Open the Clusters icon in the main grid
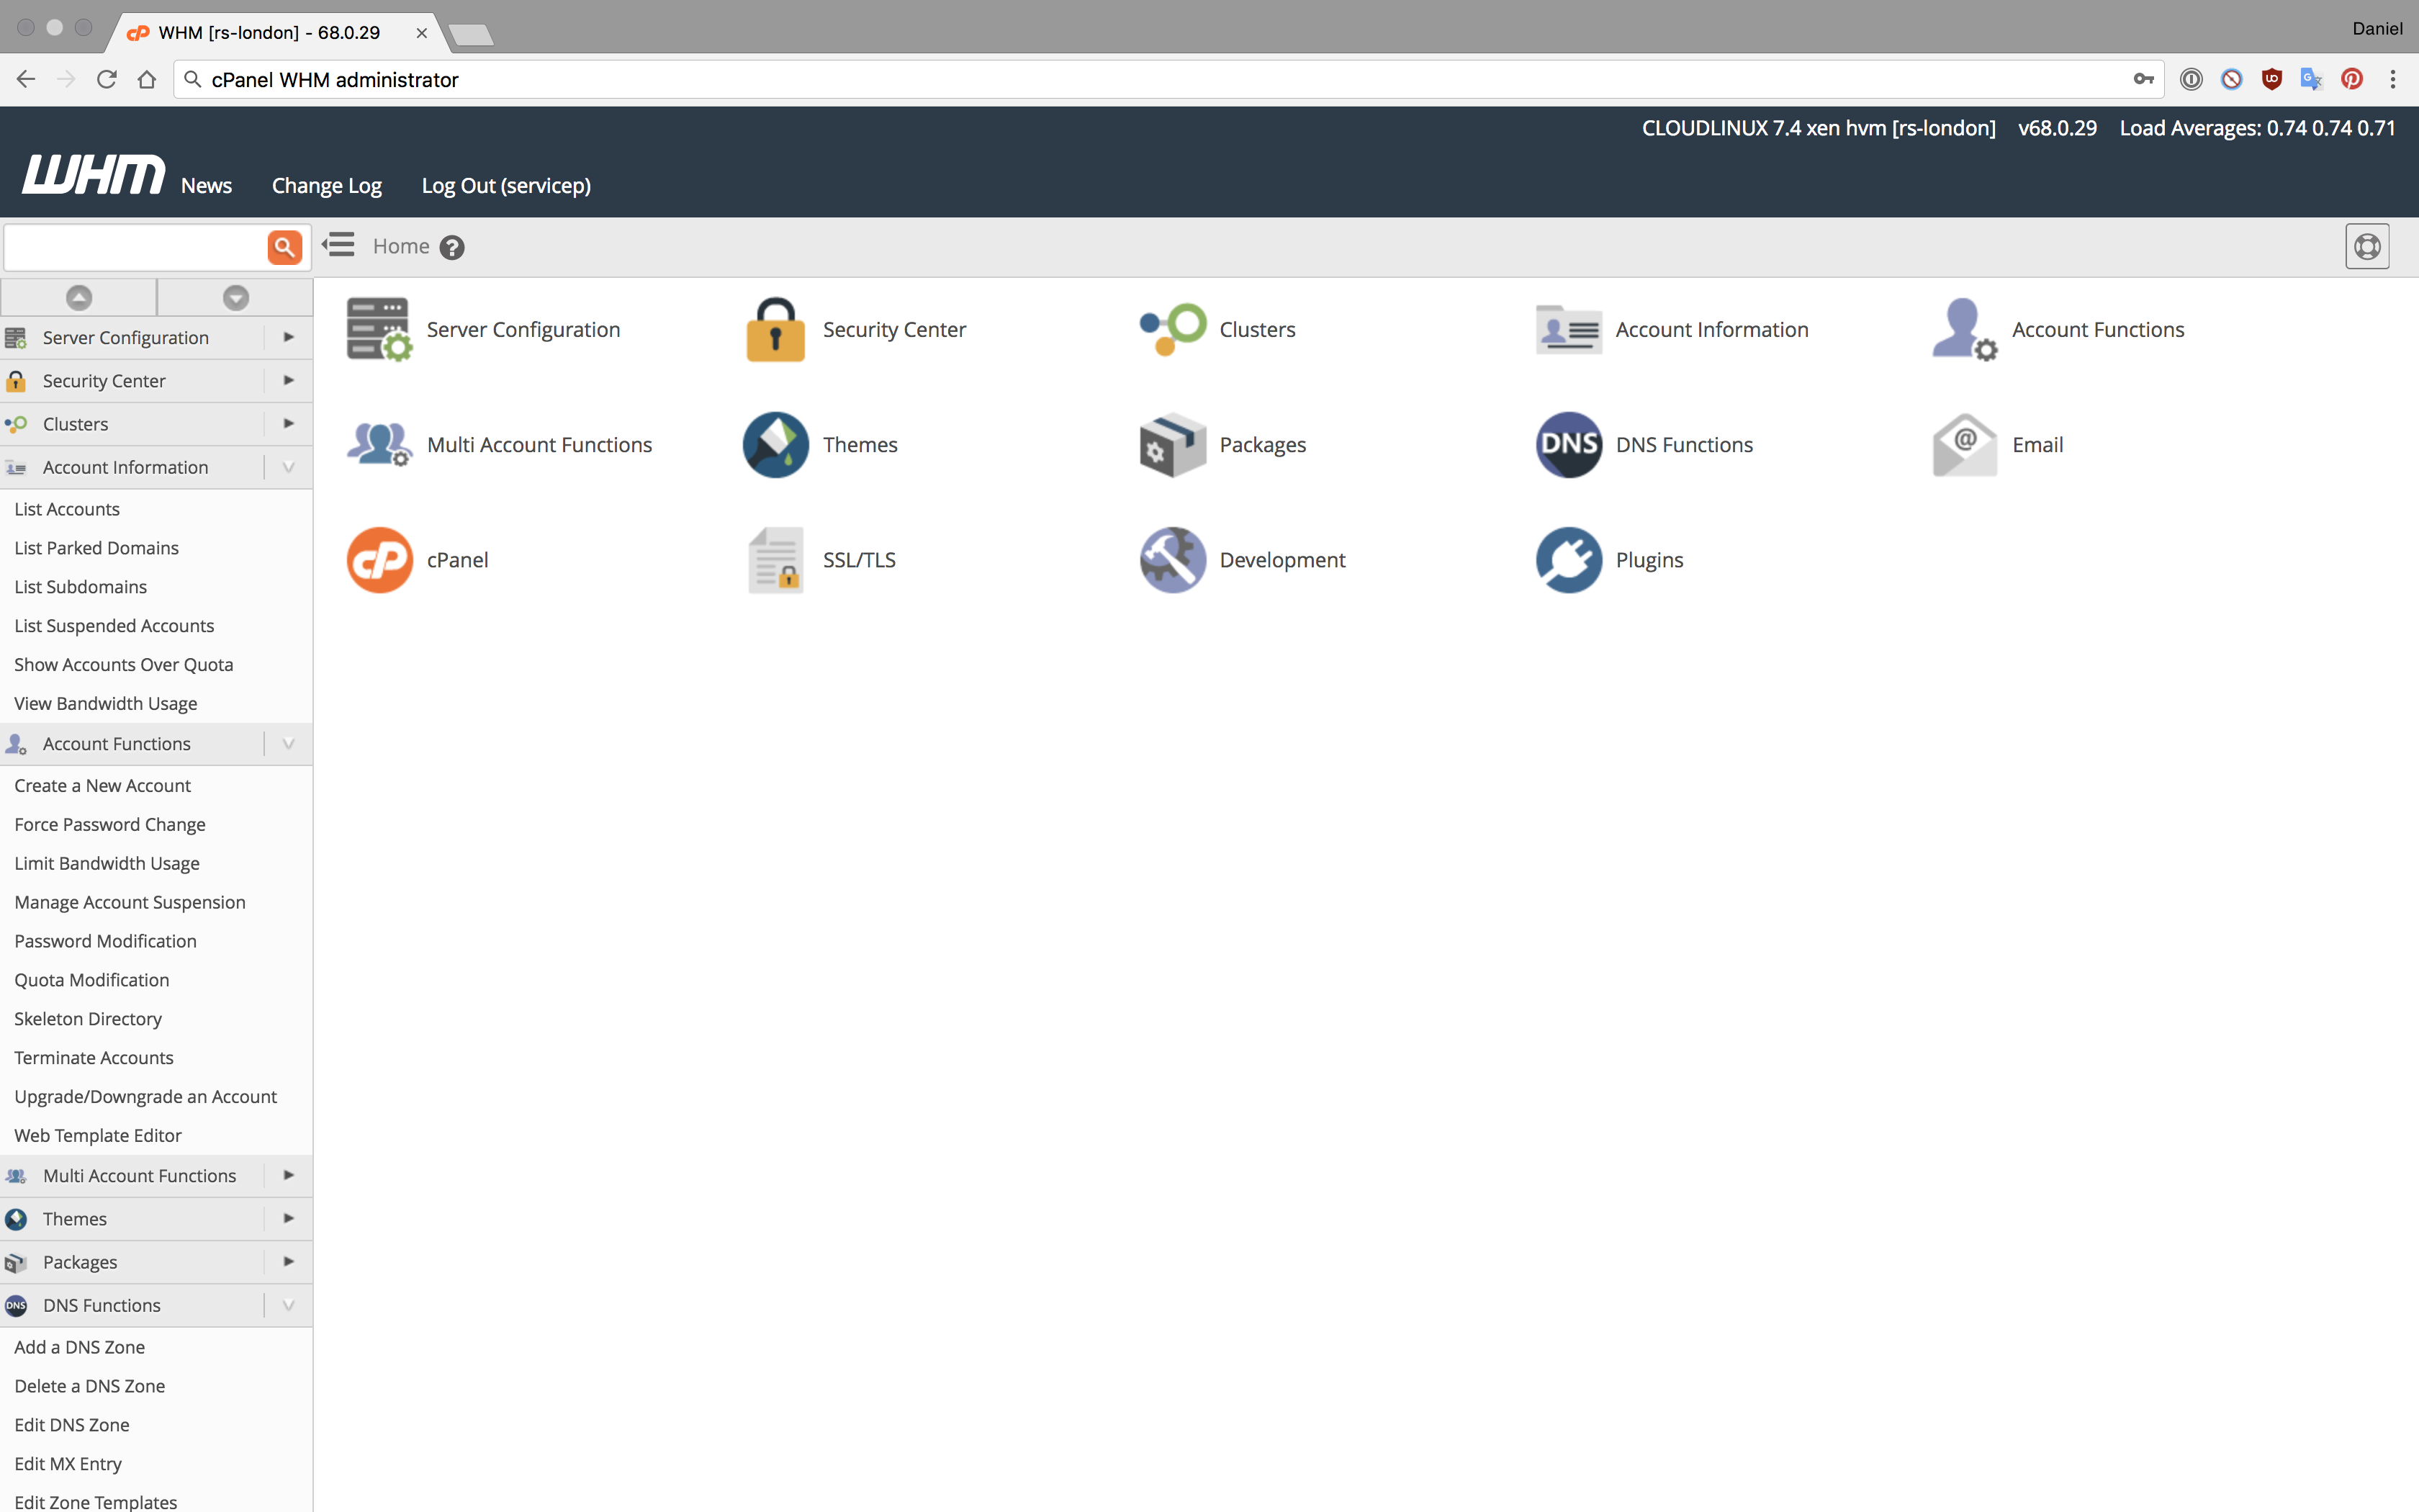 1171,330
